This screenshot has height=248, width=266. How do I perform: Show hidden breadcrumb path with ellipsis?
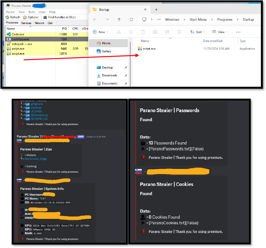(x=159, y=19)
